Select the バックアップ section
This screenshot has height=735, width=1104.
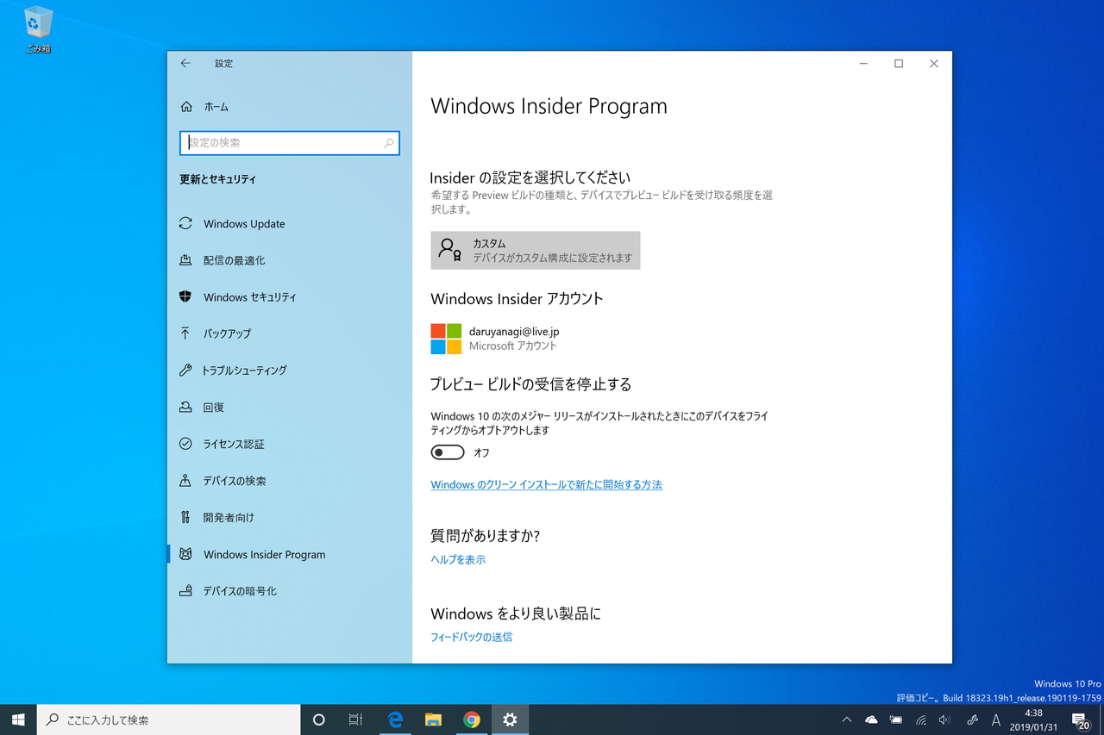[x=233, y=333]
